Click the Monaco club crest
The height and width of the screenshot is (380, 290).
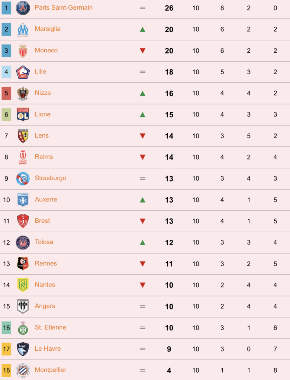pyautogui.click(x=23, y=50)
